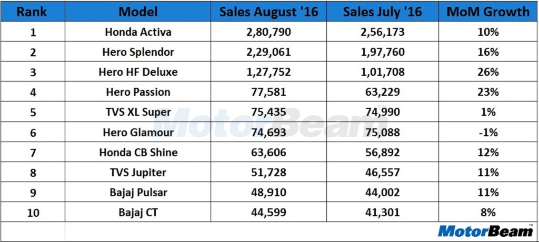539x242 pixels.
Task: Click the TVS XL Super cell
Action: coord(138,112)
